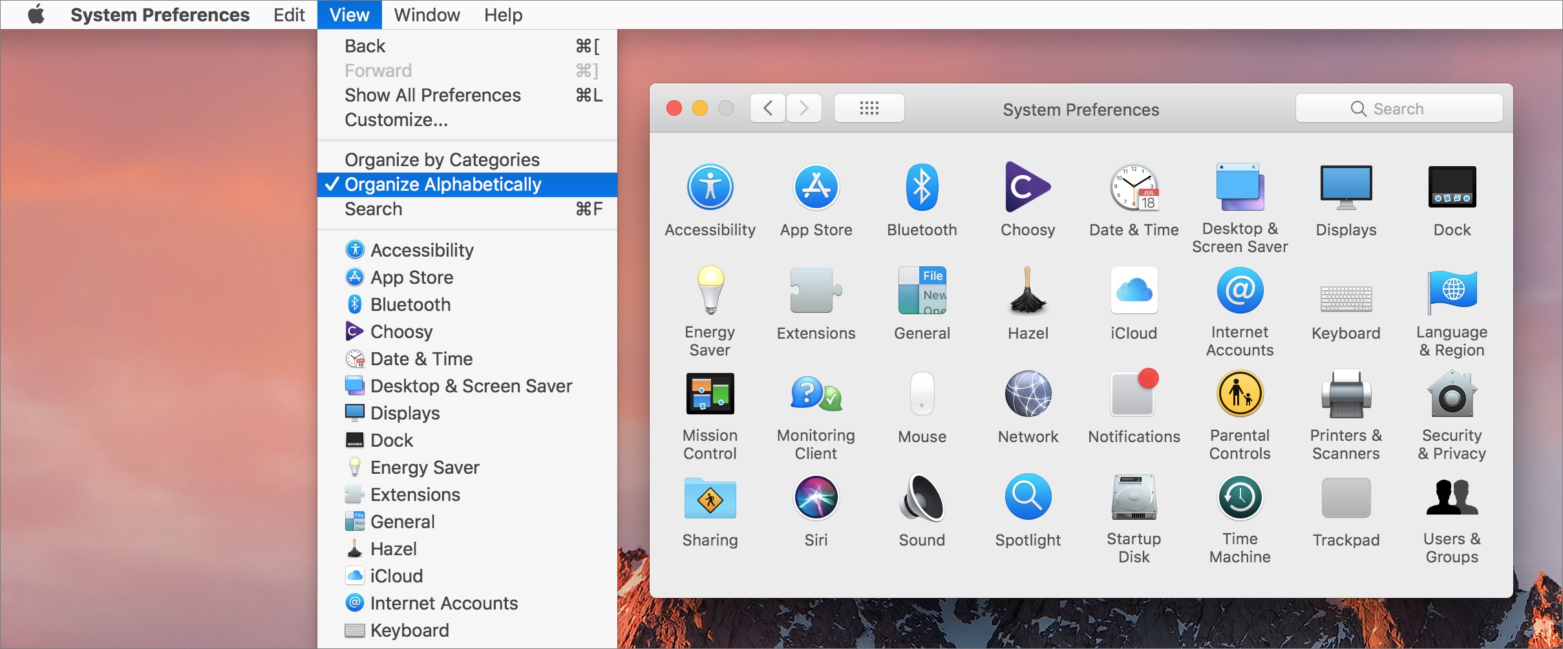Open the Startup Disk pane icon
This screenshot has width=1563, height=649.
(1134, 497)
